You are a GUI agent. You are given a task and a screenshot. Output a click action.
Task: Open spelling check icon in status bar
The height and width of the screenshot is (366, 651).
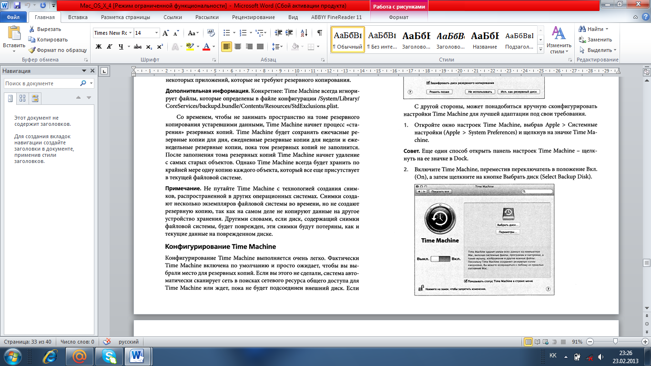click(107, 342)
